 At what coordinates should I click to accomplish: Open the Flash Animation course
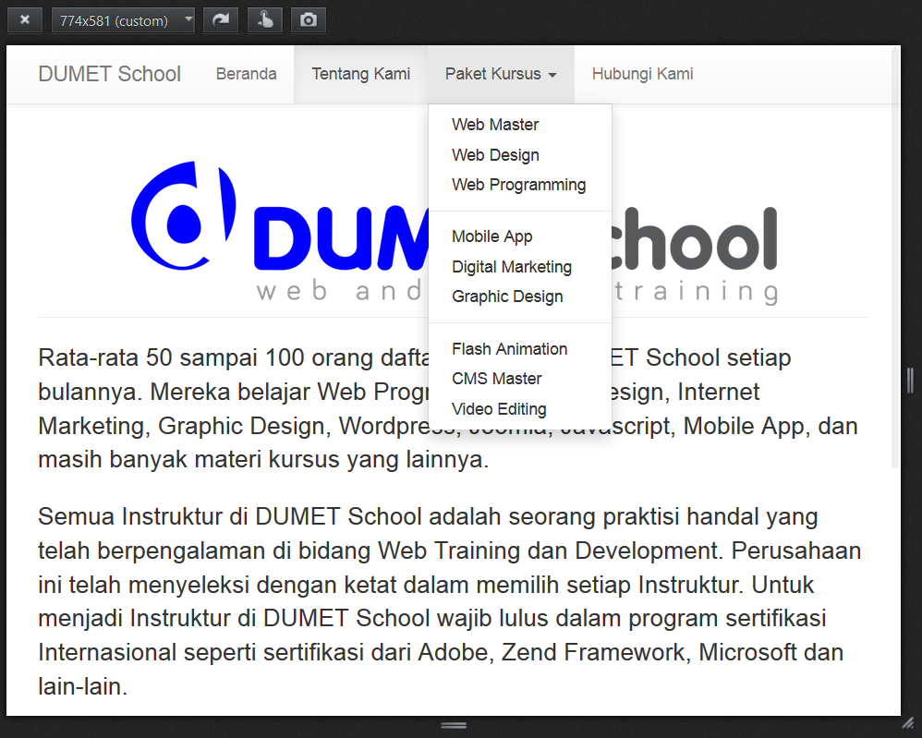click(x=520, y=349)
